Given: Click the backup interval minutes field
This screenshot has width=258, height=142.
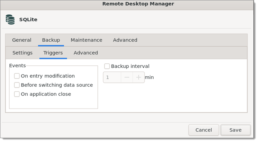Looking at the screenshot, I should tap(112, 77).
